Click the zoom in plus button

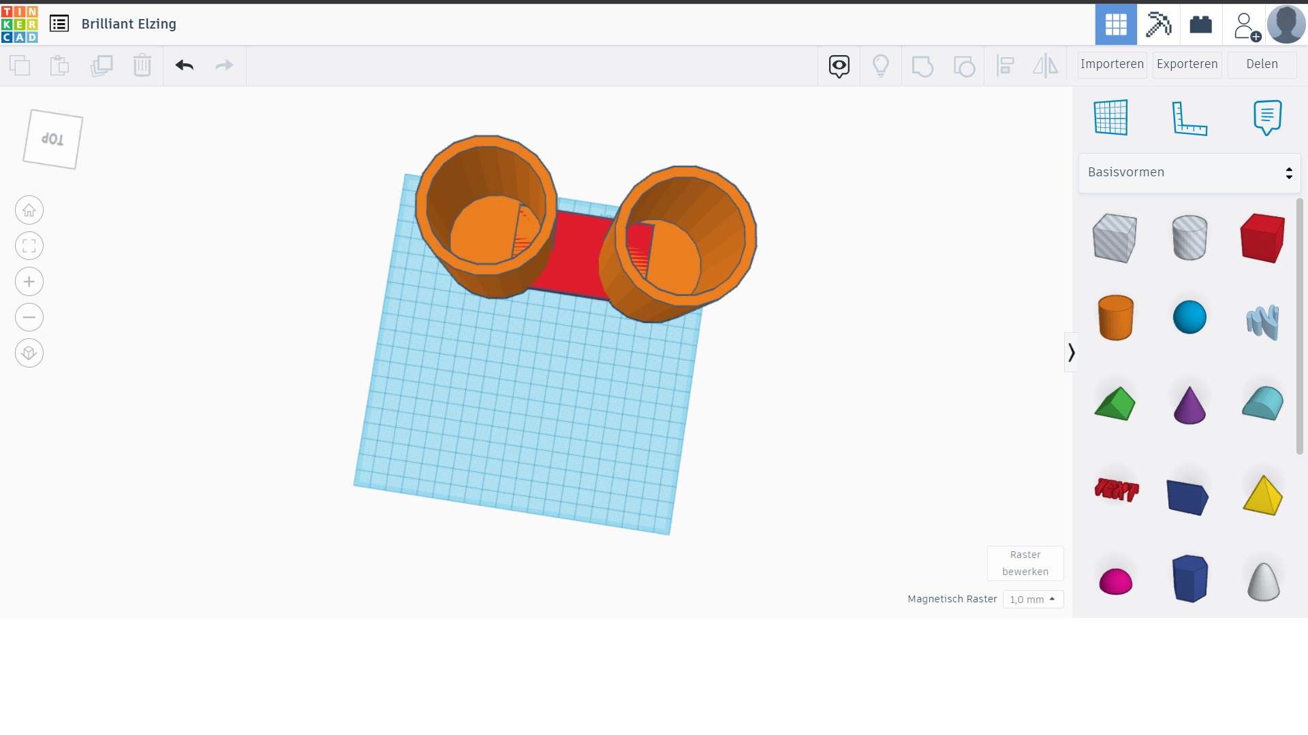coord(29,282)
